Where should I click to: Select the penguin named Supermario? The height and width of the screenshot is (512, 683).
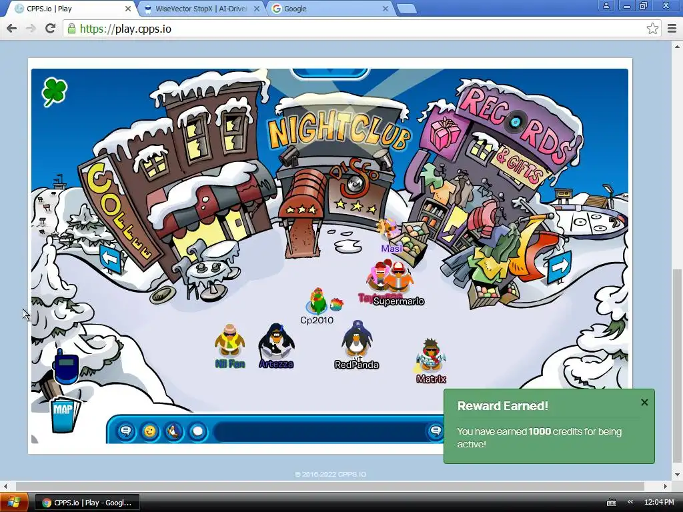point(399,278)
